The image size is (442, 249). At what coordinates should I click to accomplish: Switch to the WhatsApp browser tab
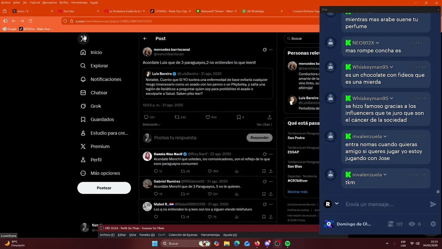[262, 11]
